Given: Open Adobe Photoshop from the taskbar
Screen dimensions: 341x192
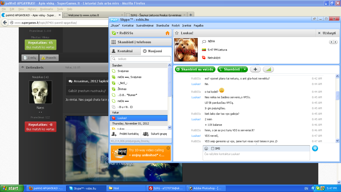Looking at the screenshot, I should coord(207,188).
